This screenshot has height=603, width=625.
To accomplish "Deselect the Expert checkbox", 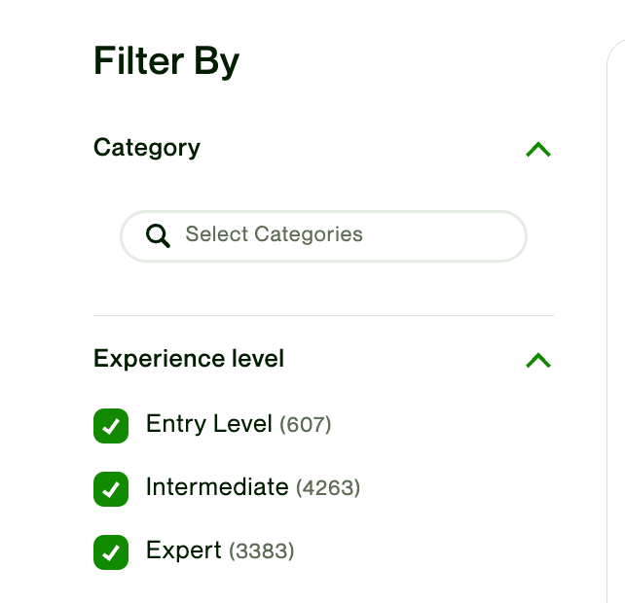I will (x=111, y=552).
